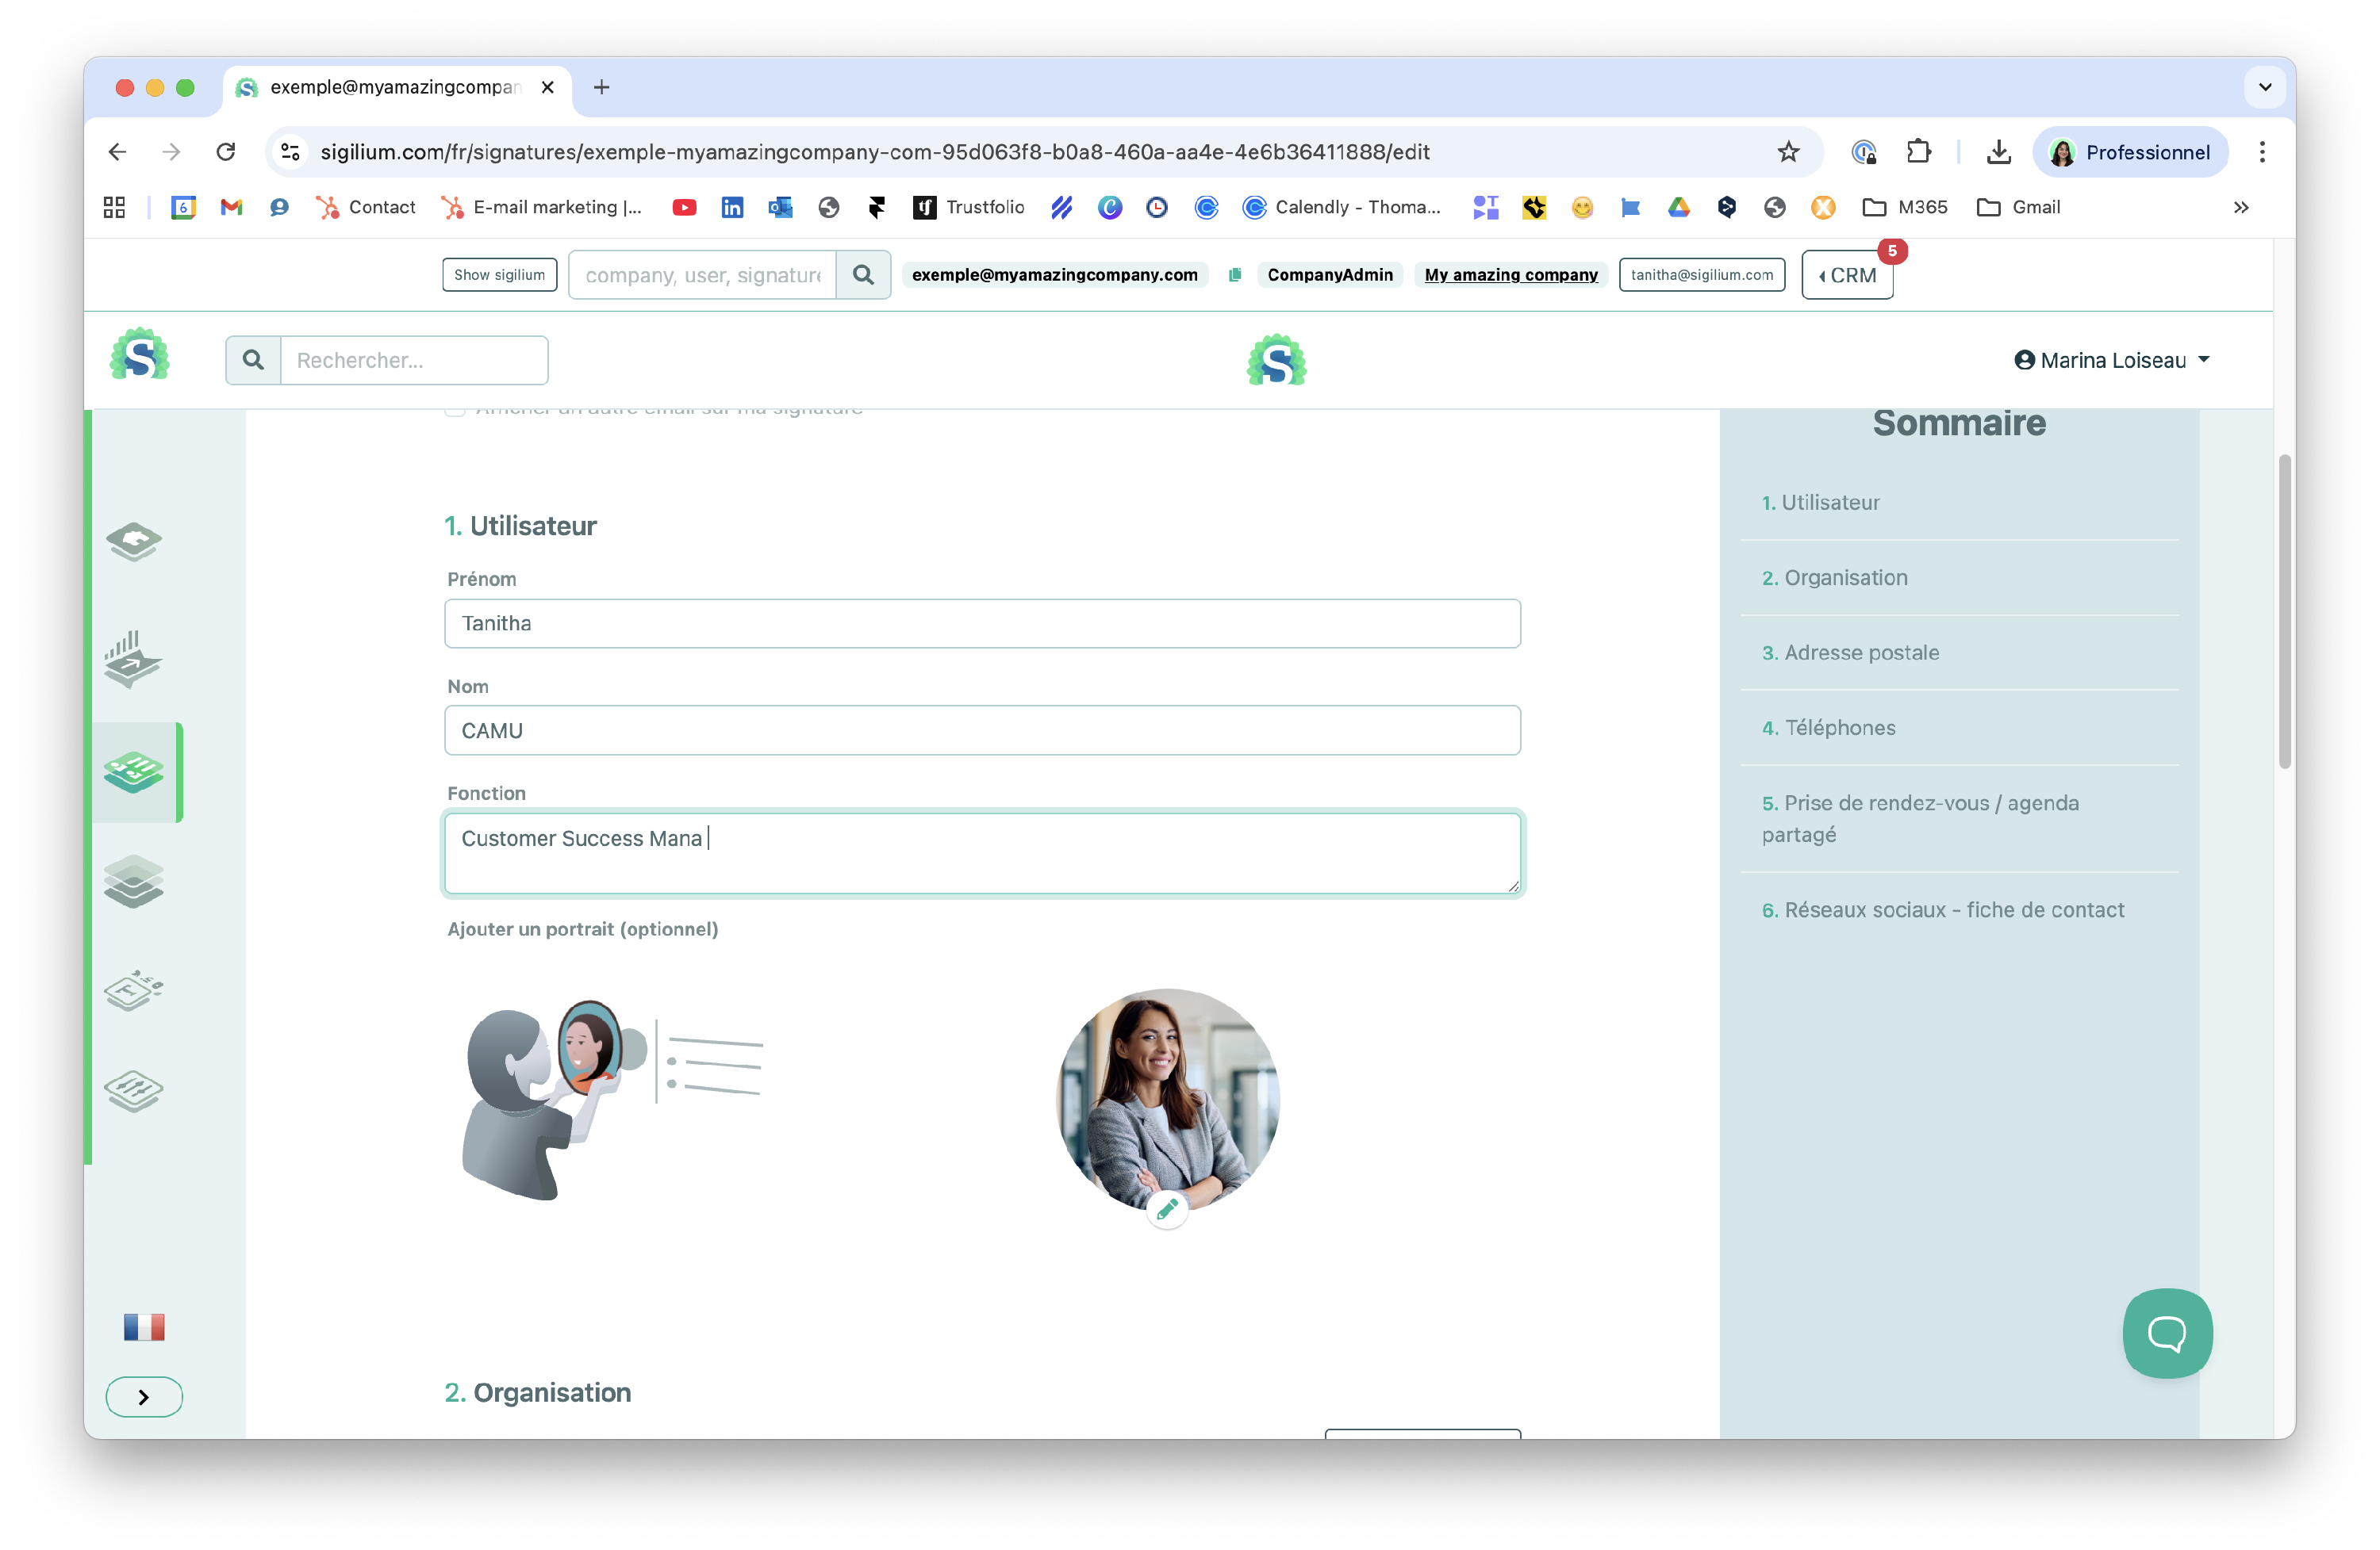Click the pencil edit icon on portrait

point(1166,1210)
